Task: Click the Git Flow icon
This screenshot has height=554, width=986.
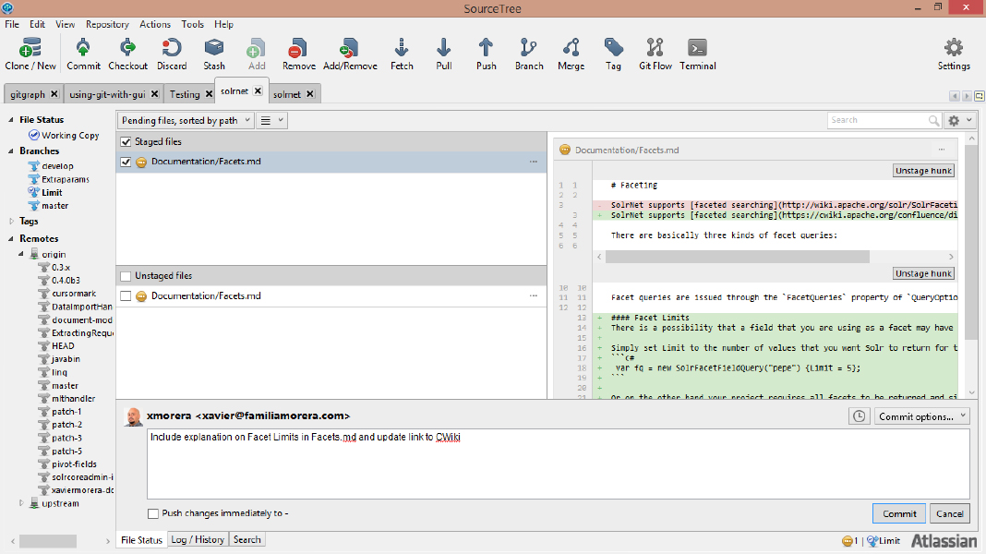Action: click(655, 48)
